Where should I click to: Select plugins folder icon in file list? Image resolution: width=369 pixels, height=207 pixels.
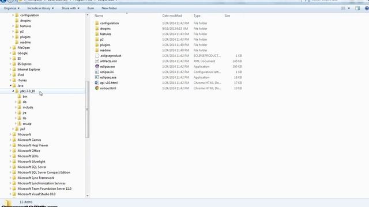97,45
